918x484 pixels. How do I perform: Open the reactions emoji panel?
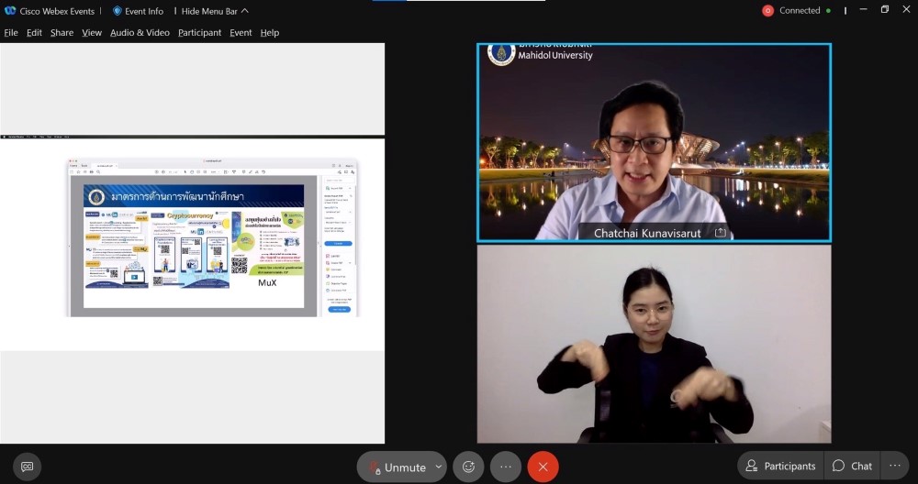coord(468,467)
